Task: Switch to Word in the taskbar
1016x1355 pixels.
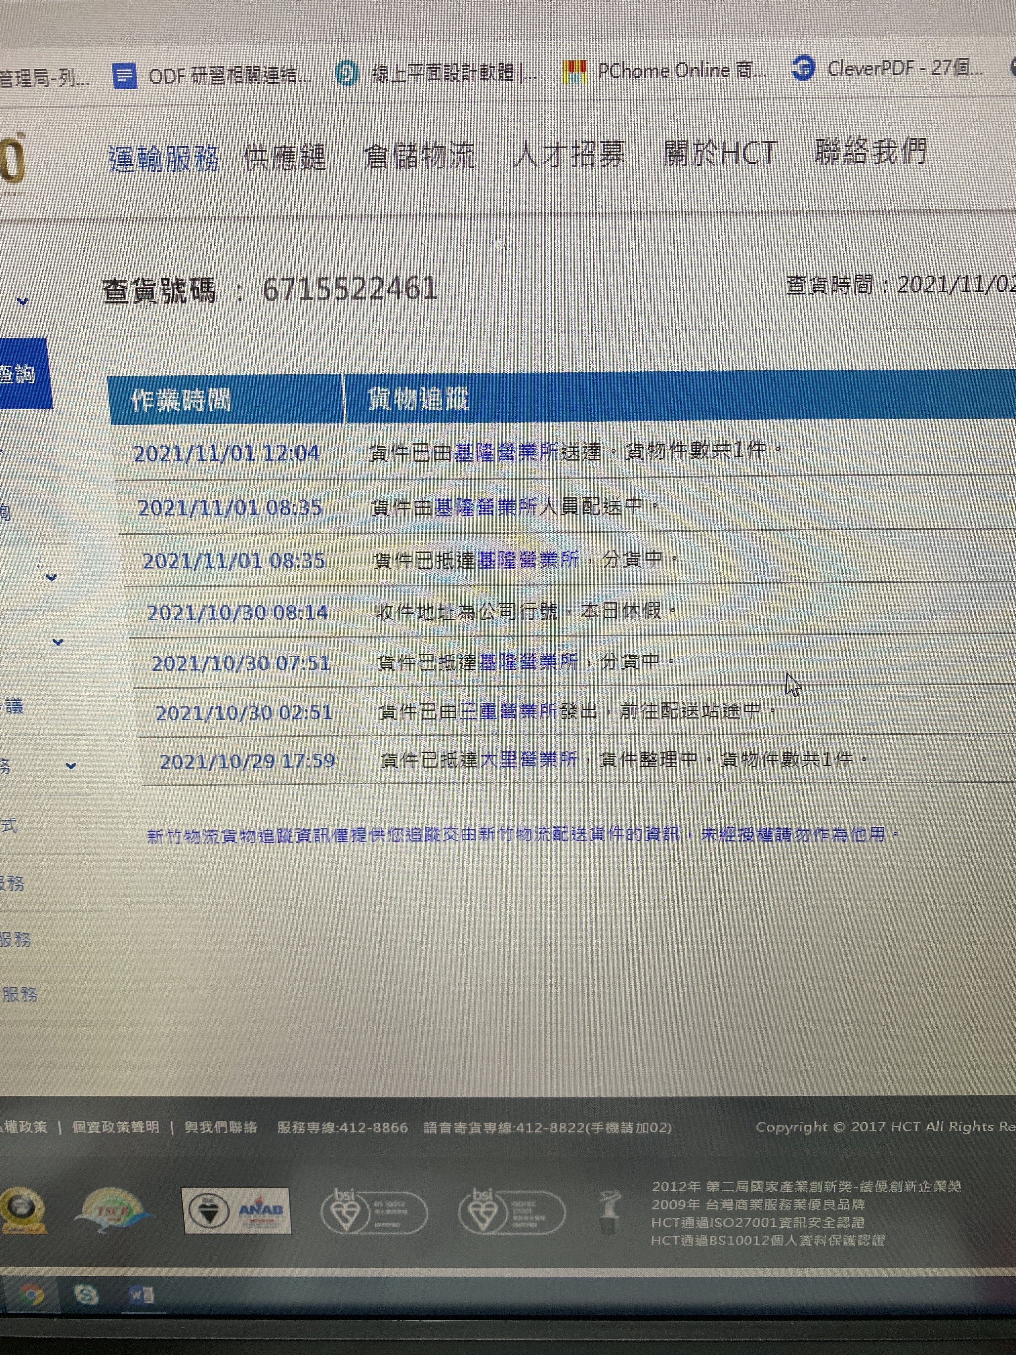Action: [x=141, y=1295]
